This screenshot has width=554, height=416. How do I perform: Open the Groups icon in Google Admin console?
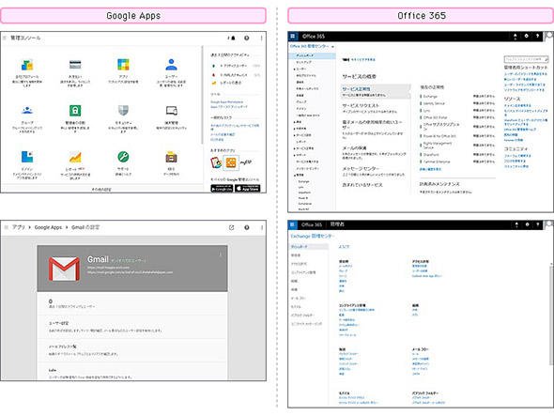click(27, 111)
